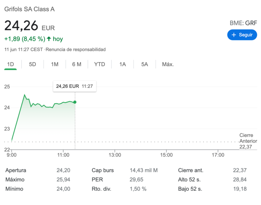This screenshot has height=205, width=261.
Task: Click the BME: GRF ticker label
Action: [x=243, y=23]
